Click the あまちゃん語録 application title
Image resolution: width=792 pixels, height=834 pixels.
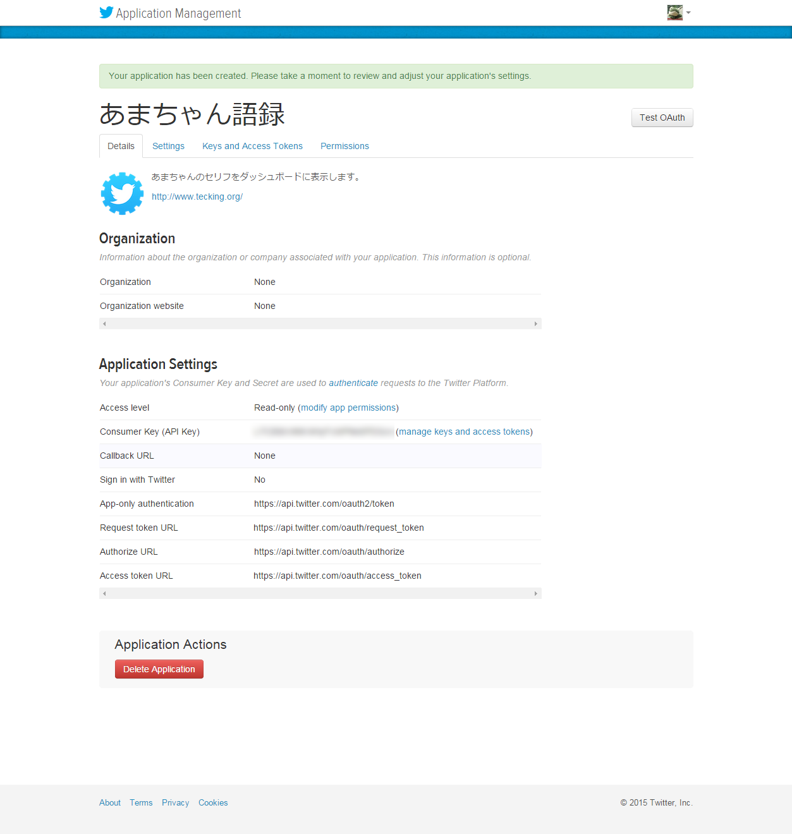[192, 114]
